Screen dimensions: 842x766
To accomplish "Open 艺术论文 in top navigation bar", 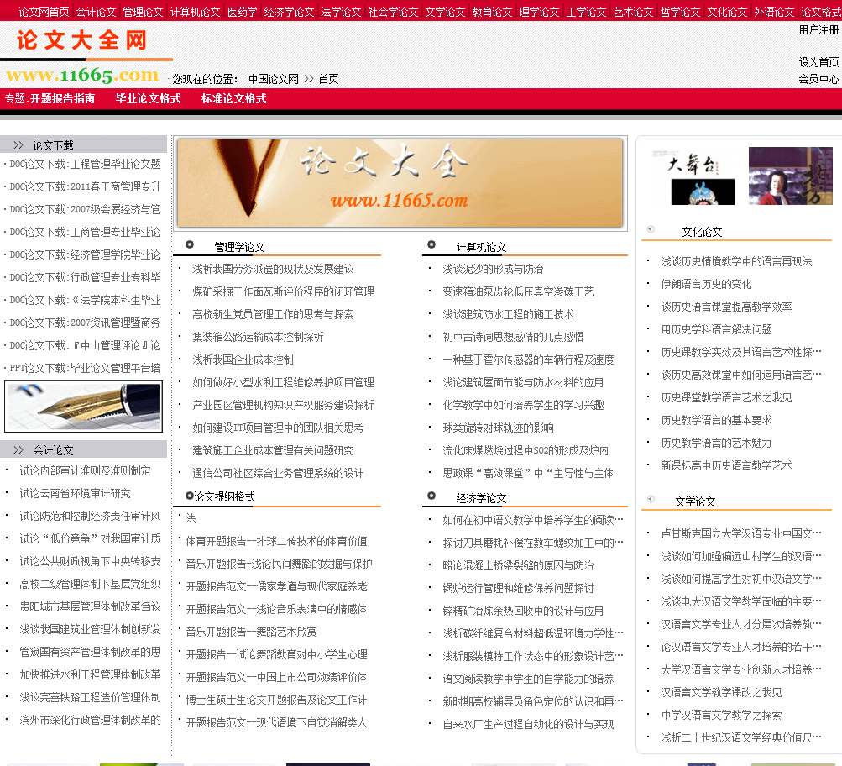I will [x=633, y=12].
